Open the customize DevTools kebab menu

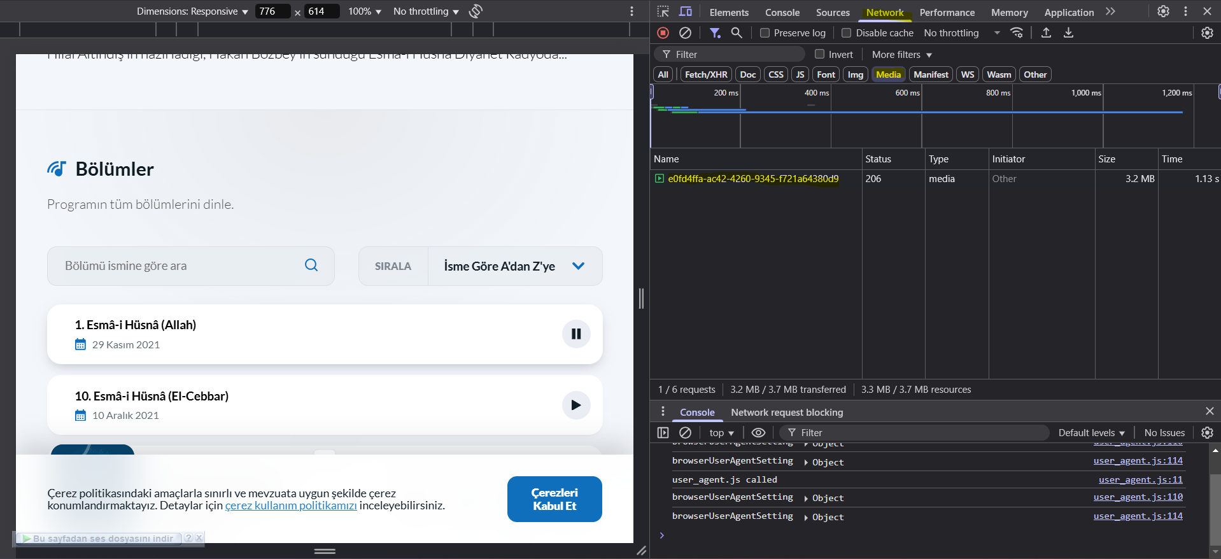click(1185, 11)
